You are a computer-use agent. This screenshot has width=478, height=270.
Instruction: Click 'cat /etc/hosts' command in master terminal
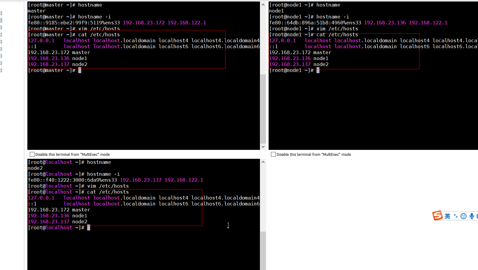(x=99, y=35)
